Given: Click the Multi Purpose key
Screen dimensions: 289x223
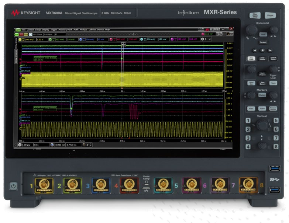Looking at the screenshot, I should (x=262, y=74).
